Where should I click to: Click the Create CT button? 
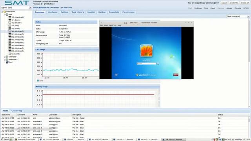pos(245,3)
